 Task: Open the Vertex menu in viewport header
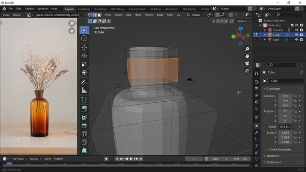tap(149, 15)
